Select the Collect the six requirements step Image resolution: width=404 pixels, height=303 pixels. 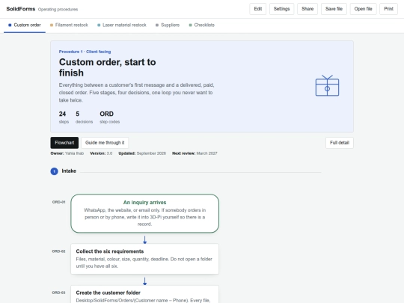(145, 259)
